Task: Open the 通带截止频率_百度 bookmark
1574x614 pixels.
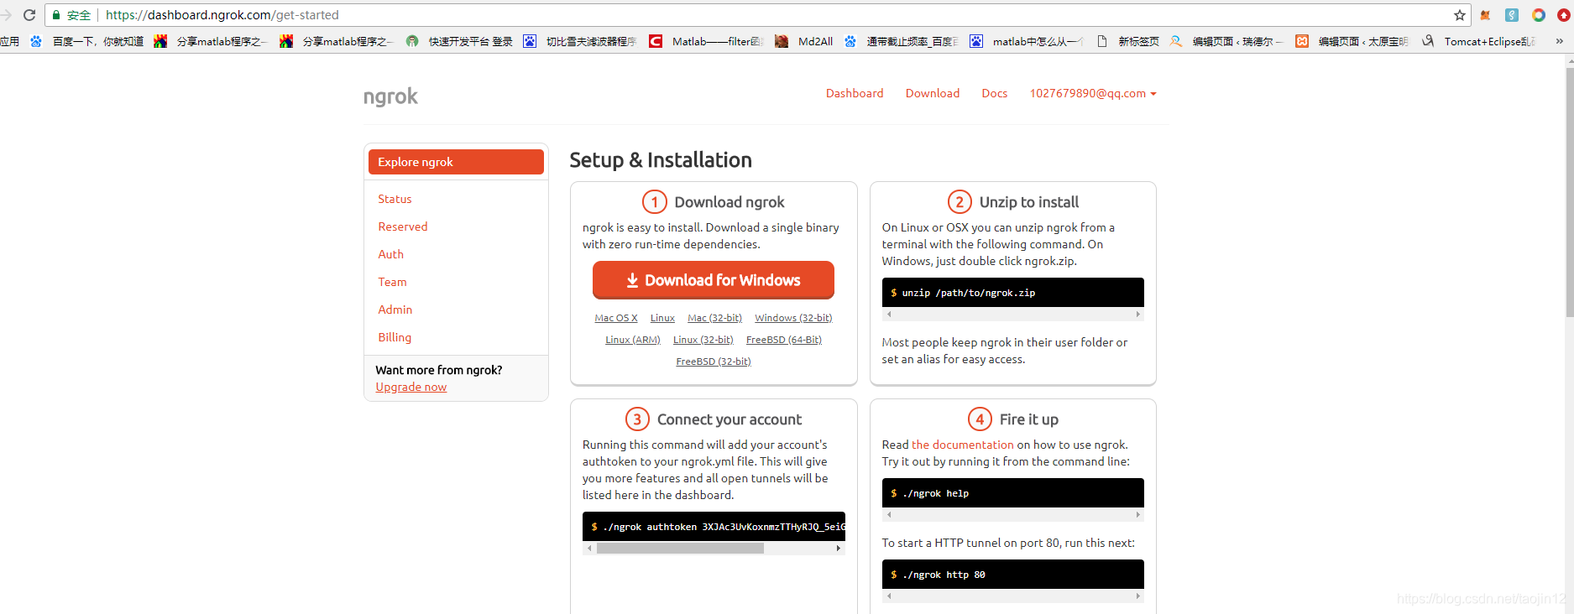Action: [x=902, y=41]
